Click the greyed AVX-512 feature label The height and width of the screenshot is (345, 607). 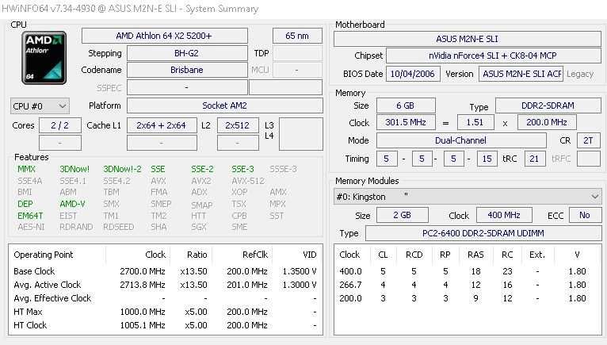pos(248,181)
